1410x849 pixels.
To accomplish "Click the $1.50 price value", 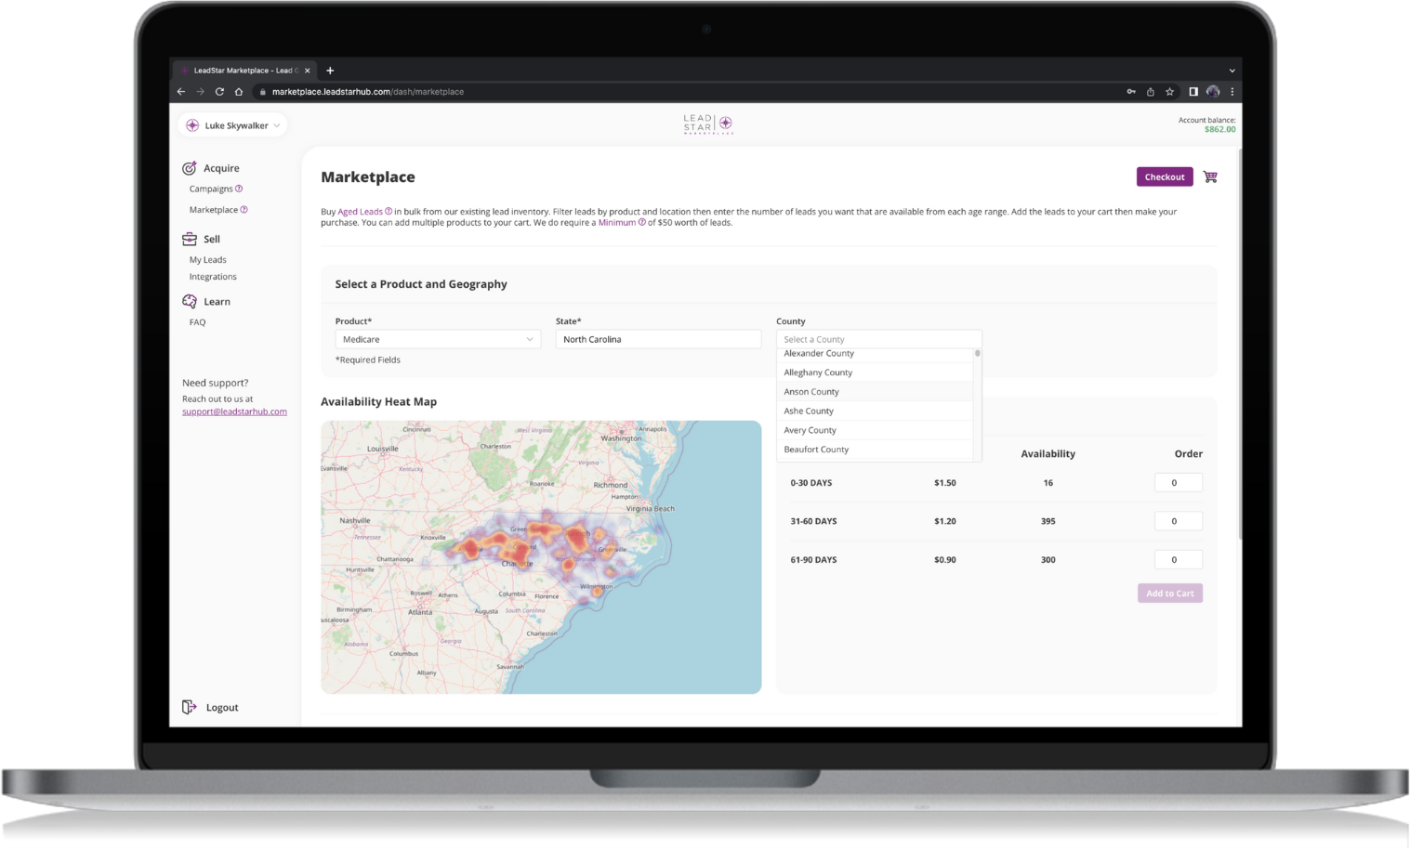I will click(945, 483).
